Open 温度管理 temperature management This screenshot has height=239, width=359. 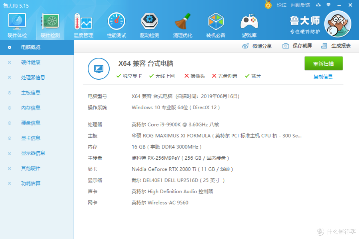pos(83,25)
